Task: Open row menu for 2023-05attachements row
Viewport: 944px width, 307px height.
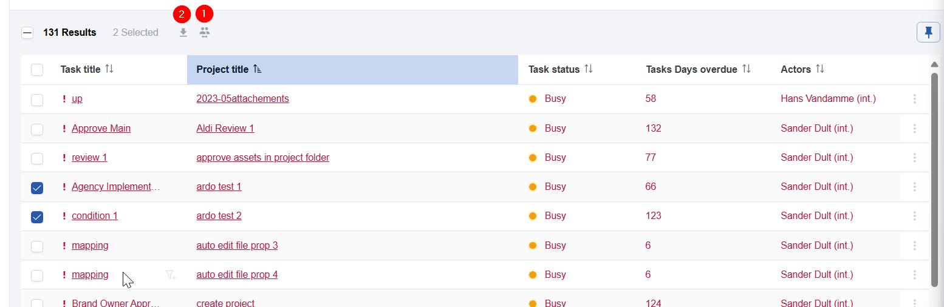Action: pyautogui.click(x=914, y=99)
